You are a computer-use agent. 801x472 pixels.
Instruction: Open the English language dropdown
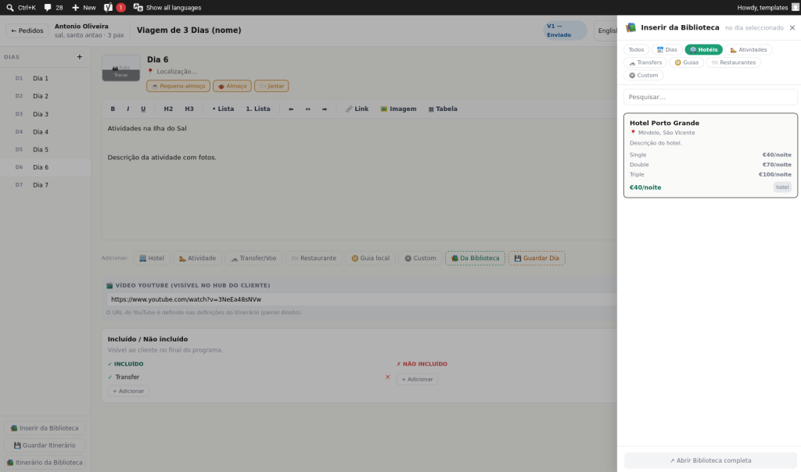(x=606, y=30)
